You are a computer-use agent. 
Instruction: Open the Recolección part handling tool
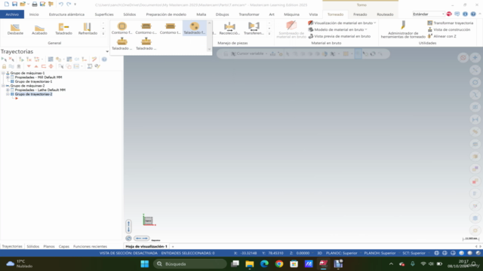229,29
